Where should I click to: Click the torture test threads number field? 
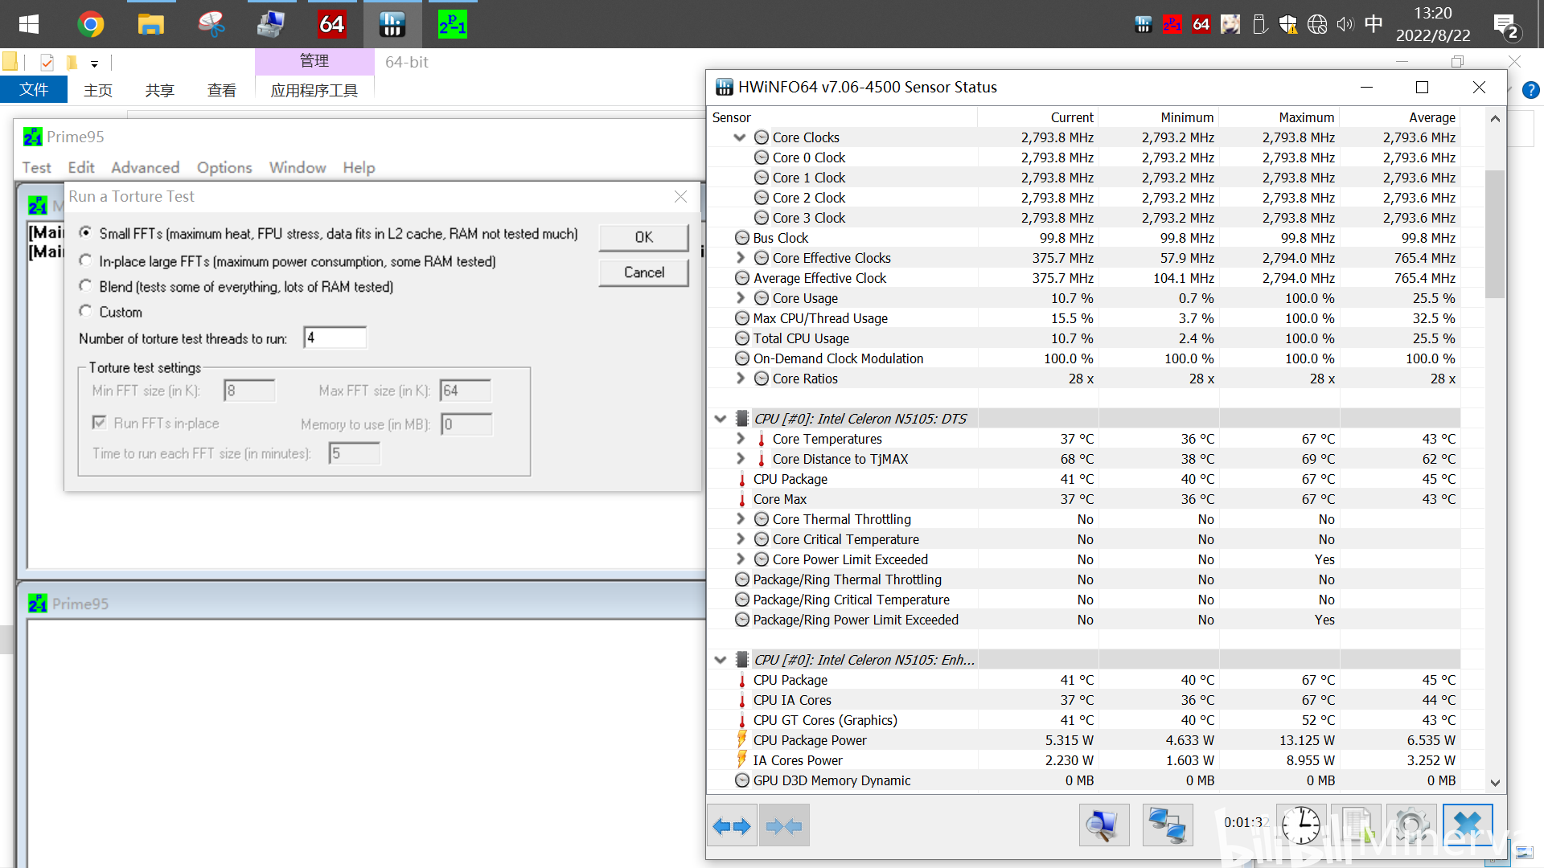click(335, 338)
